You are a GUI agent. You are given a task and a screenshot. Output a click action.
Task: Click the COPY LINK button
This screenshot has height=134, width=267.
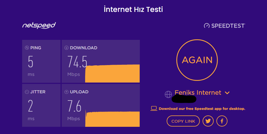point(183,121)
